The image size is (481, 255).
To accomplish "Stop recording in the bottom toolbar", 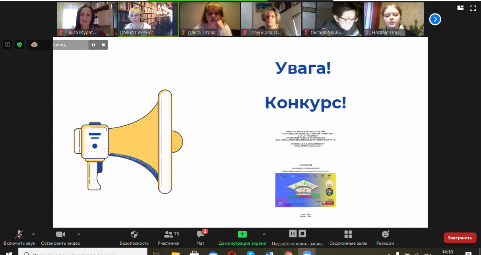I will 302,233.
